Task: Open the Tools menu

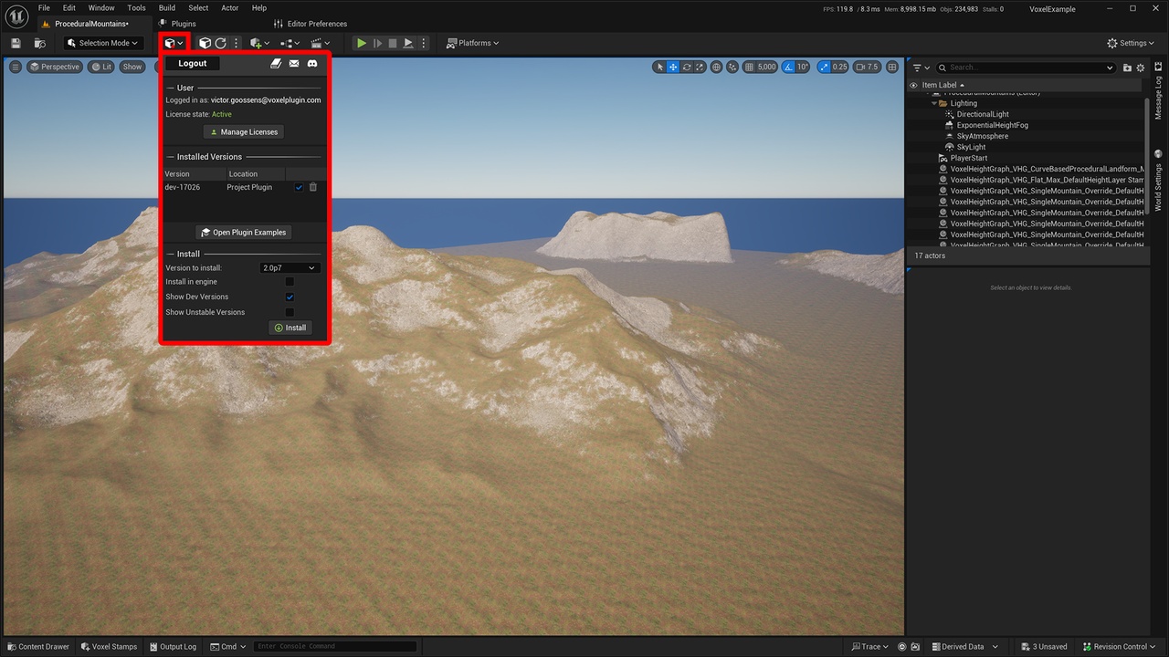Action: point(136,7)
